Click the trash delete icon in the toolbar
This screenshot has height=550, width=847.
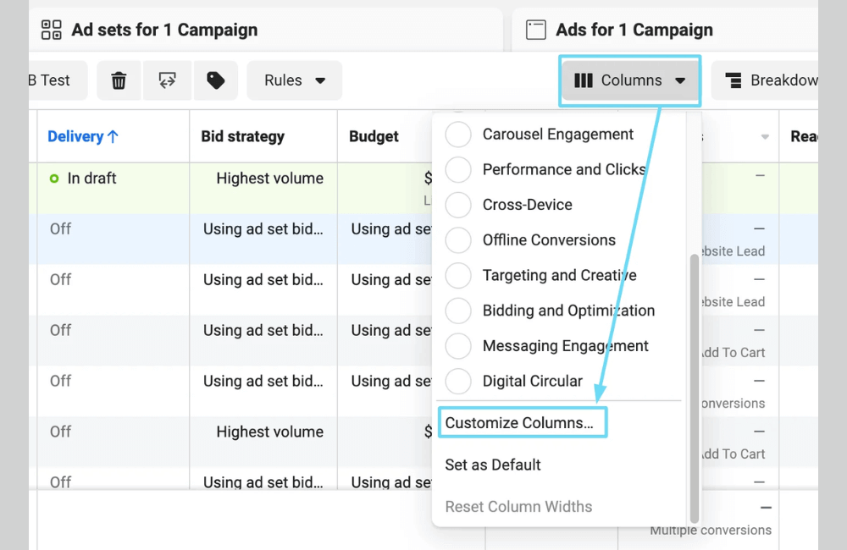(x=119, y=80)
